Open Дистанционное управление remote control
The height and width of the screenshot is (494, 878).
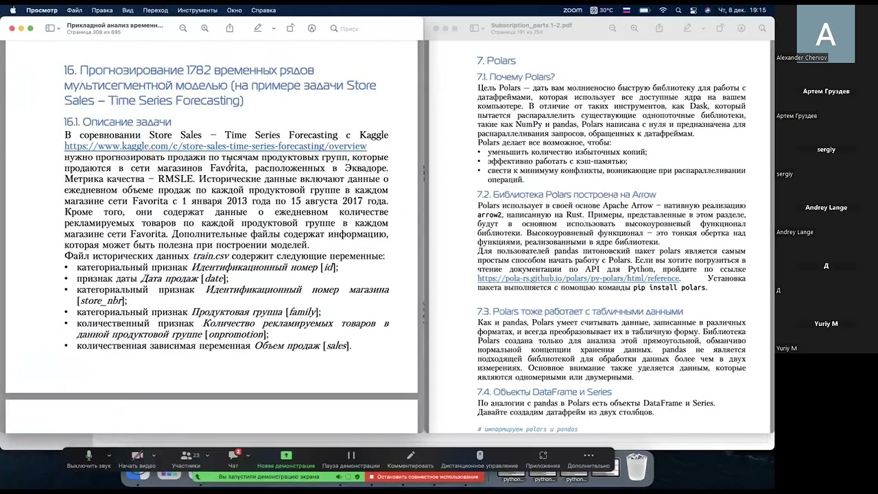coord(479,460)
